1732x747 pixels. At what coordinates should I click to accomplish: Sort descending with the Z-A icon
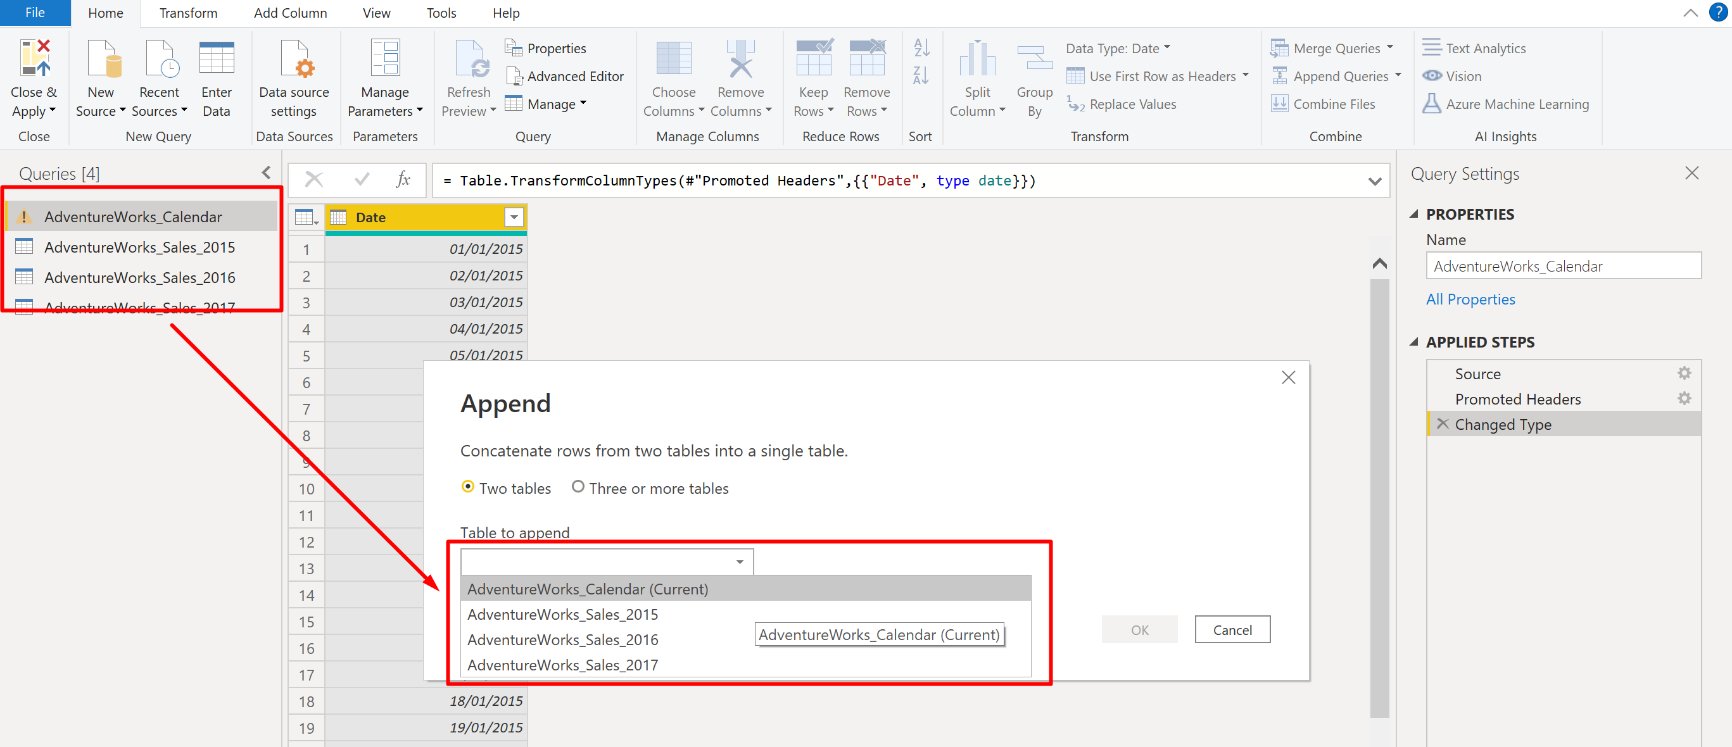[x=921, y=75]
